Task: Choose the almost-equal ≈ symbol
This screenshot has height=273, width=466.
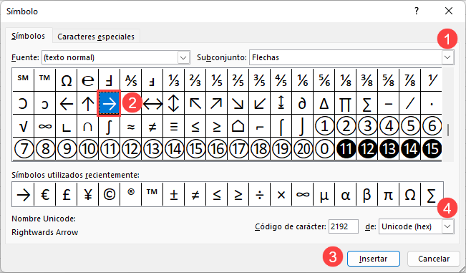Action: click(131, 126)
